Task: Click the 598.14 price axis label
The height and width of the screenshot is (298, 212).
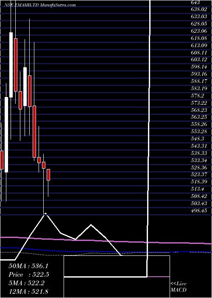Action: 199,67
